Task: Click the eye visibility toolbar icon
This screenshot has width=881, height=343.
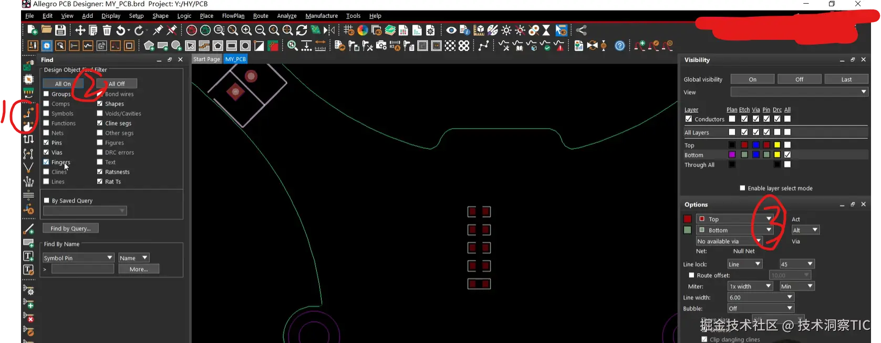Action: [451, 30]
